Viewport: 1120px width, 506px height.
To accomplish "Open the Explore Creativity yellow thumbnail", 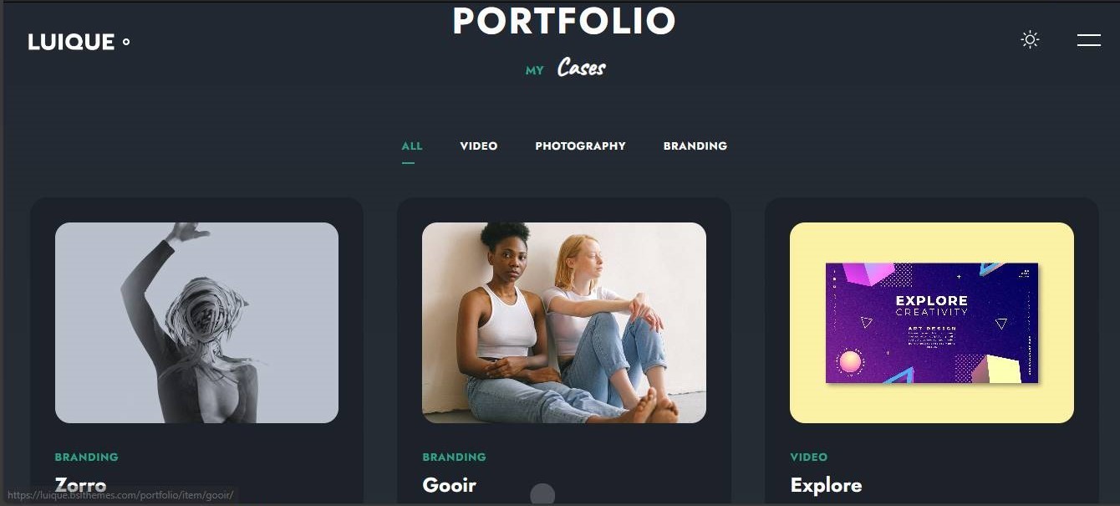I will click(932, 322).
